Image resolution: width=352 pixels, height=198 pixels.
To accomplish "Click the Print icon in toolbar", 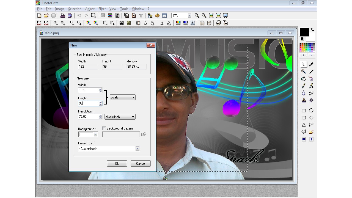I will click(63, 16).
